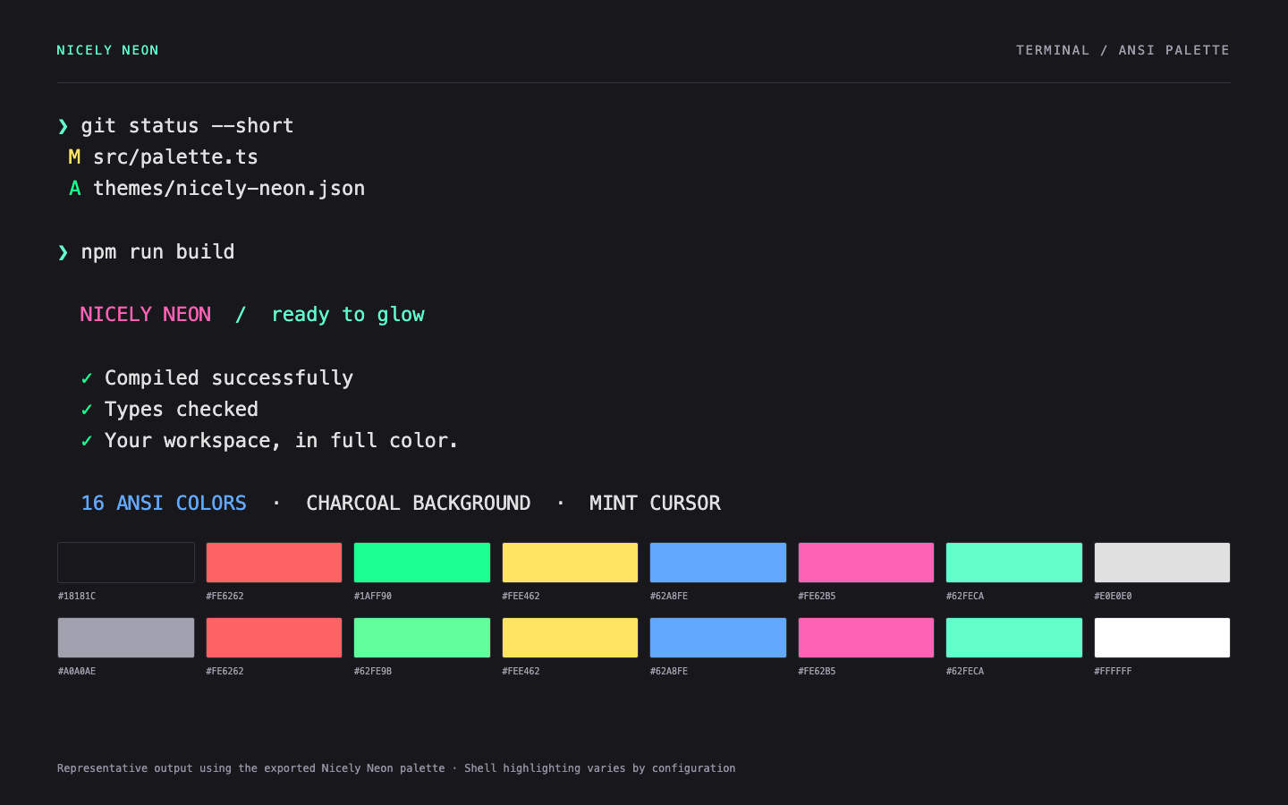Click the 'ready to glow' text
This screenshot has height=805, width=1288.
[x=348, y=315]
